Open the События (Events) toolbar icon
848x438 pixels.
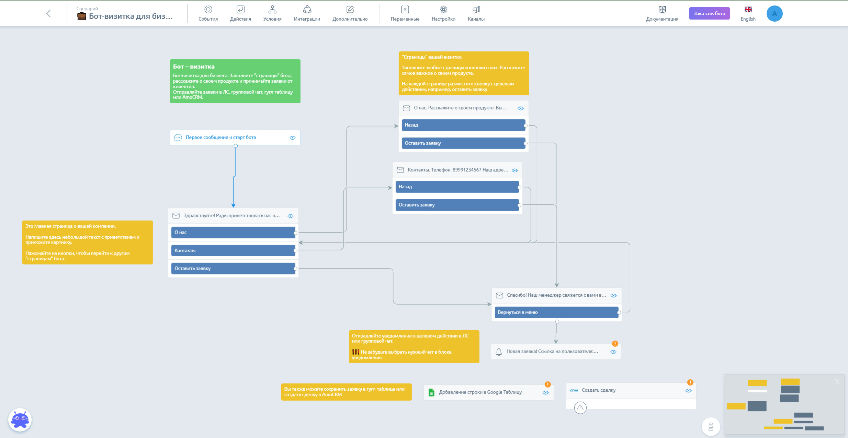[x=208, y=13]
